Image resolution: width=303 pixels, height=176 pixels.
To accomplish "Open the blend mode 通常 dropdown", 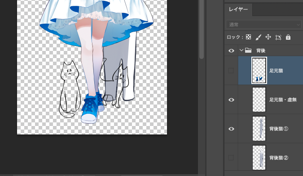I will (263, 25).
